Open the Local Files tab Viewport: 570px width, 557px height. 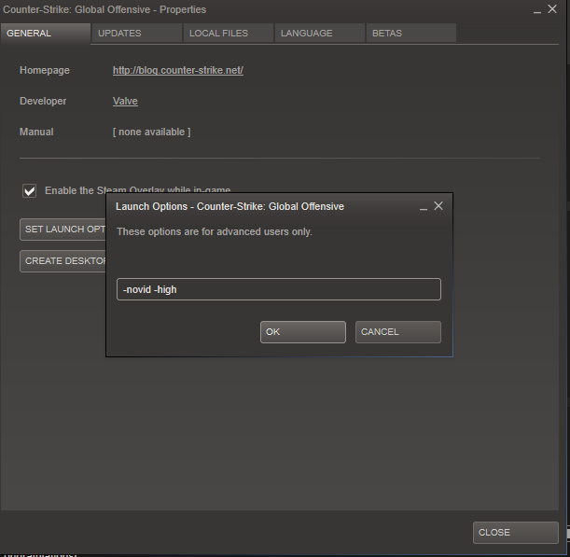229,34
